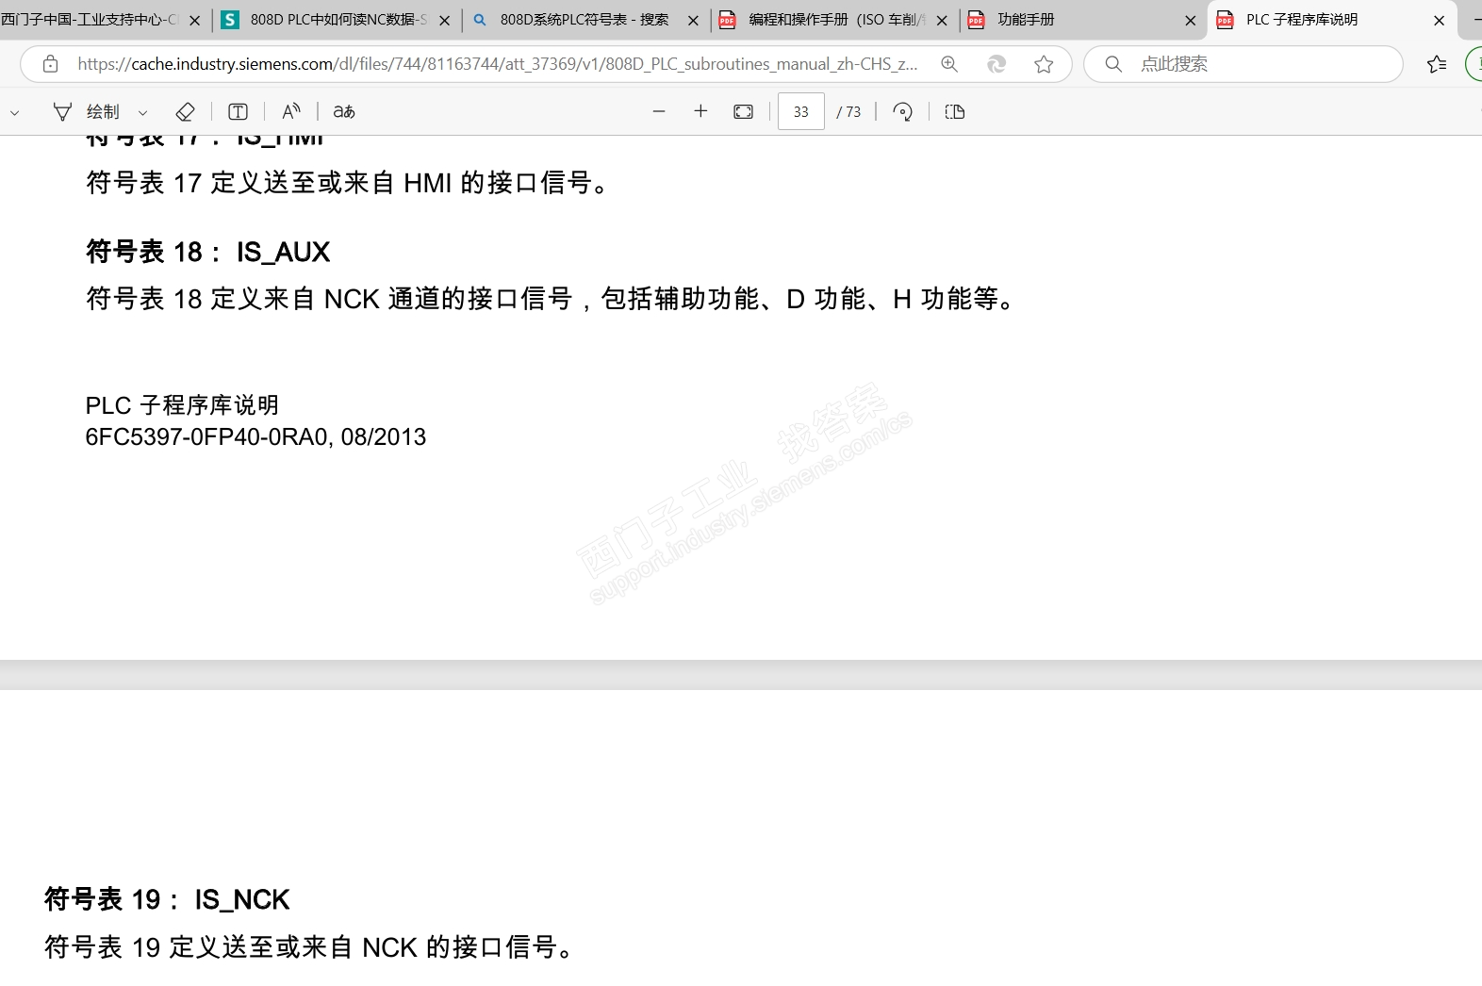View site information via the lock icon

coord(51,64)
